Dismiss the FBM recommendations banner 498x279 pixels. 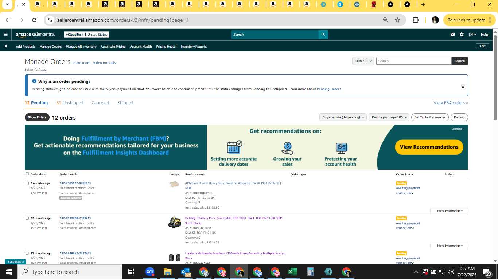click(457, 129)
